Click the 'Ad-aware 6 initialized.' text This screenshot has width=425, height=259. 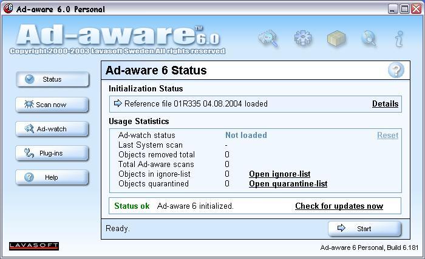pyautogui.click(x=195, y=206)
